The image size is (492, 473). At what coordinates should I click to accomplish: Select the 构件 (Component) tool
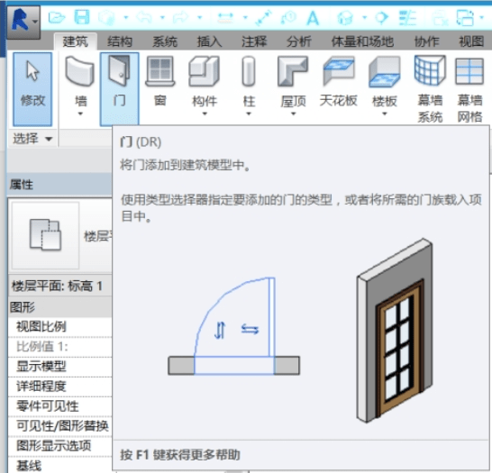click(205, 86)
